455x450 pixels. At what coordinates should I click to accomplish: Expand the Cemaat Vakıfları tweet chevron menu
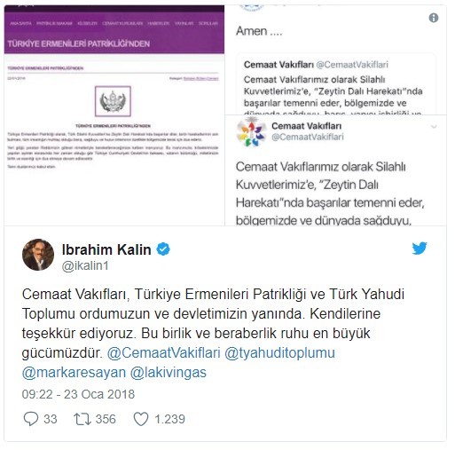(434, 127)
